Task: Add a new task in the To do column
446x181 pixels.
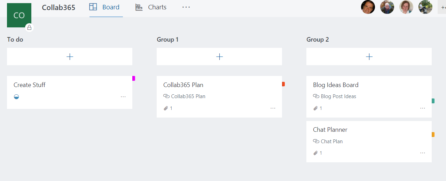Action: click(70, 57)
